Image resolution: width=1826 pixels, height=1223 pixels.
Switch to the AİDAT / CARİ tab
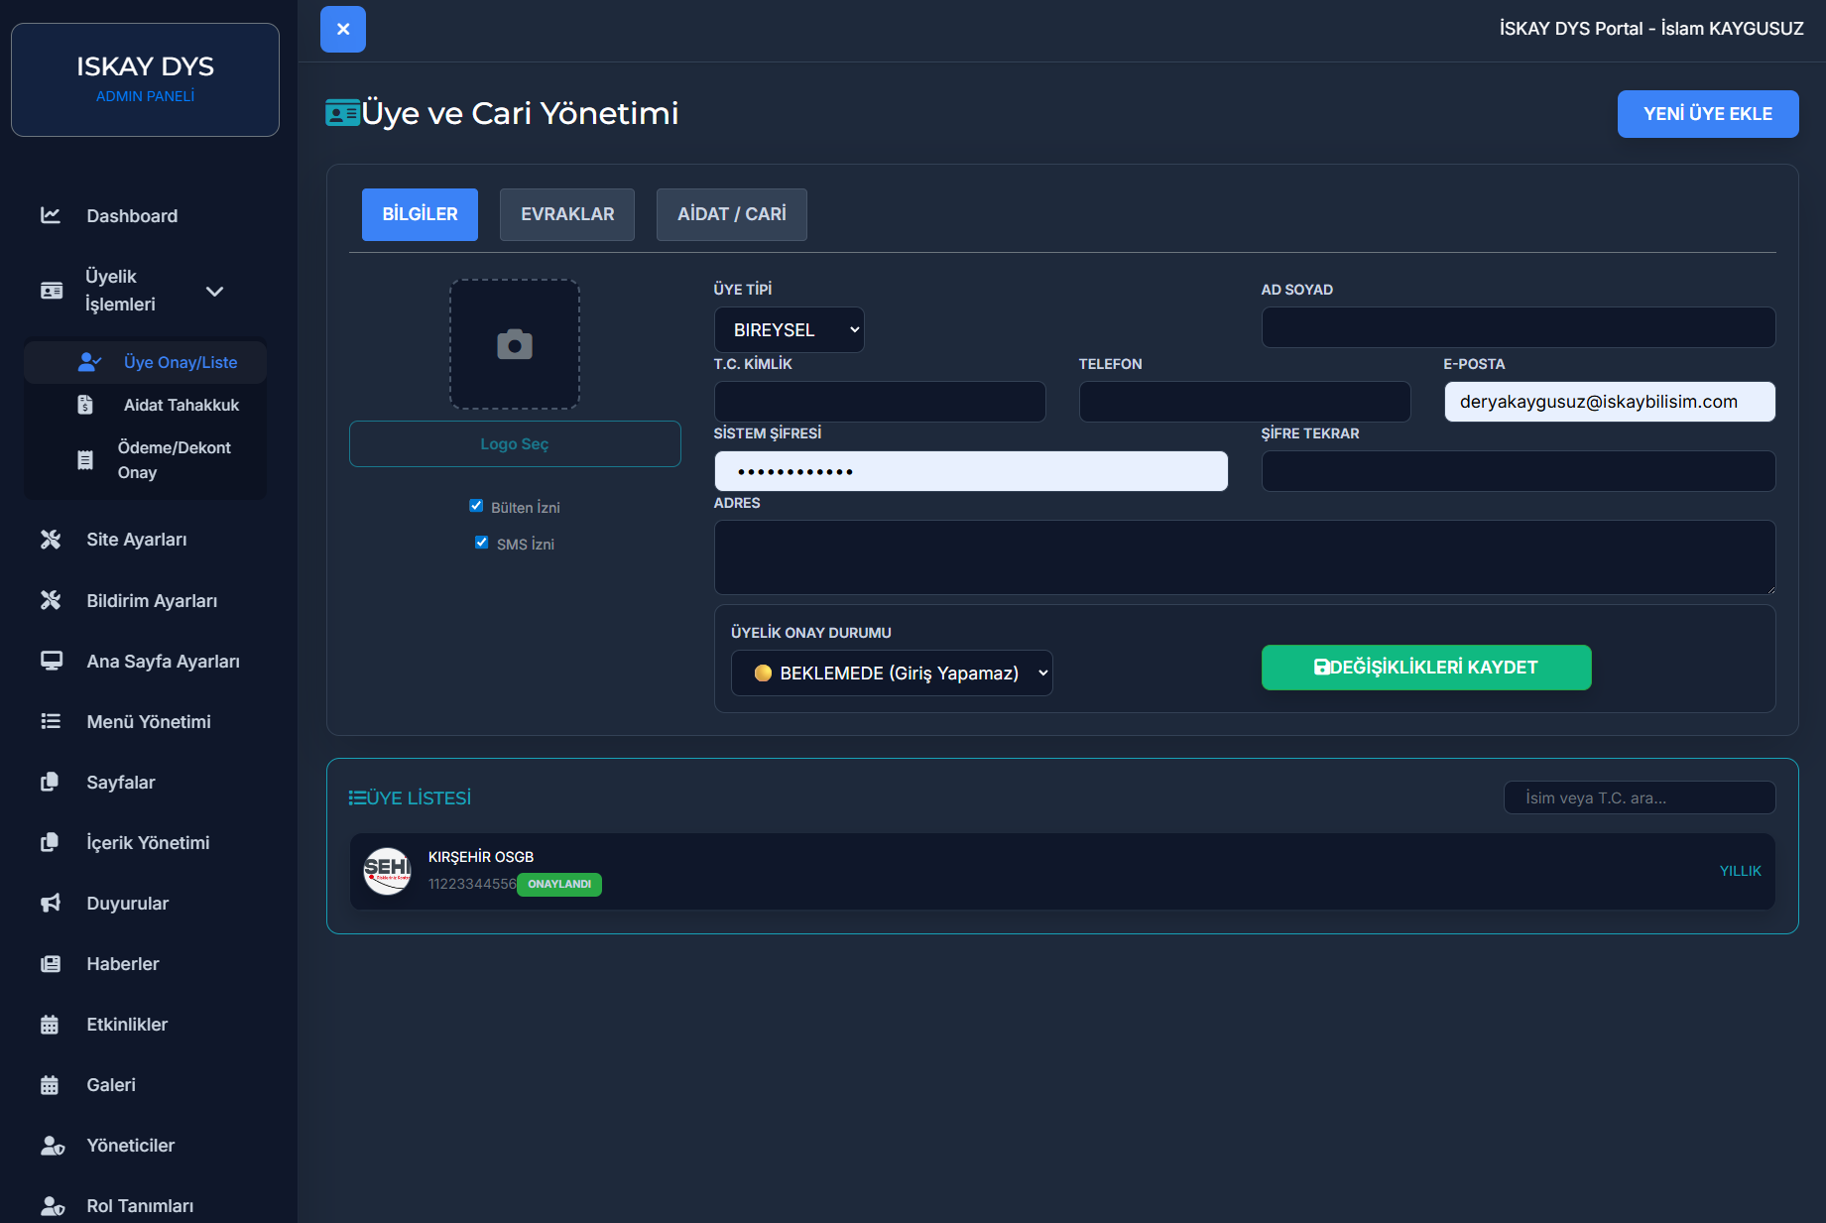pos(731,214)
